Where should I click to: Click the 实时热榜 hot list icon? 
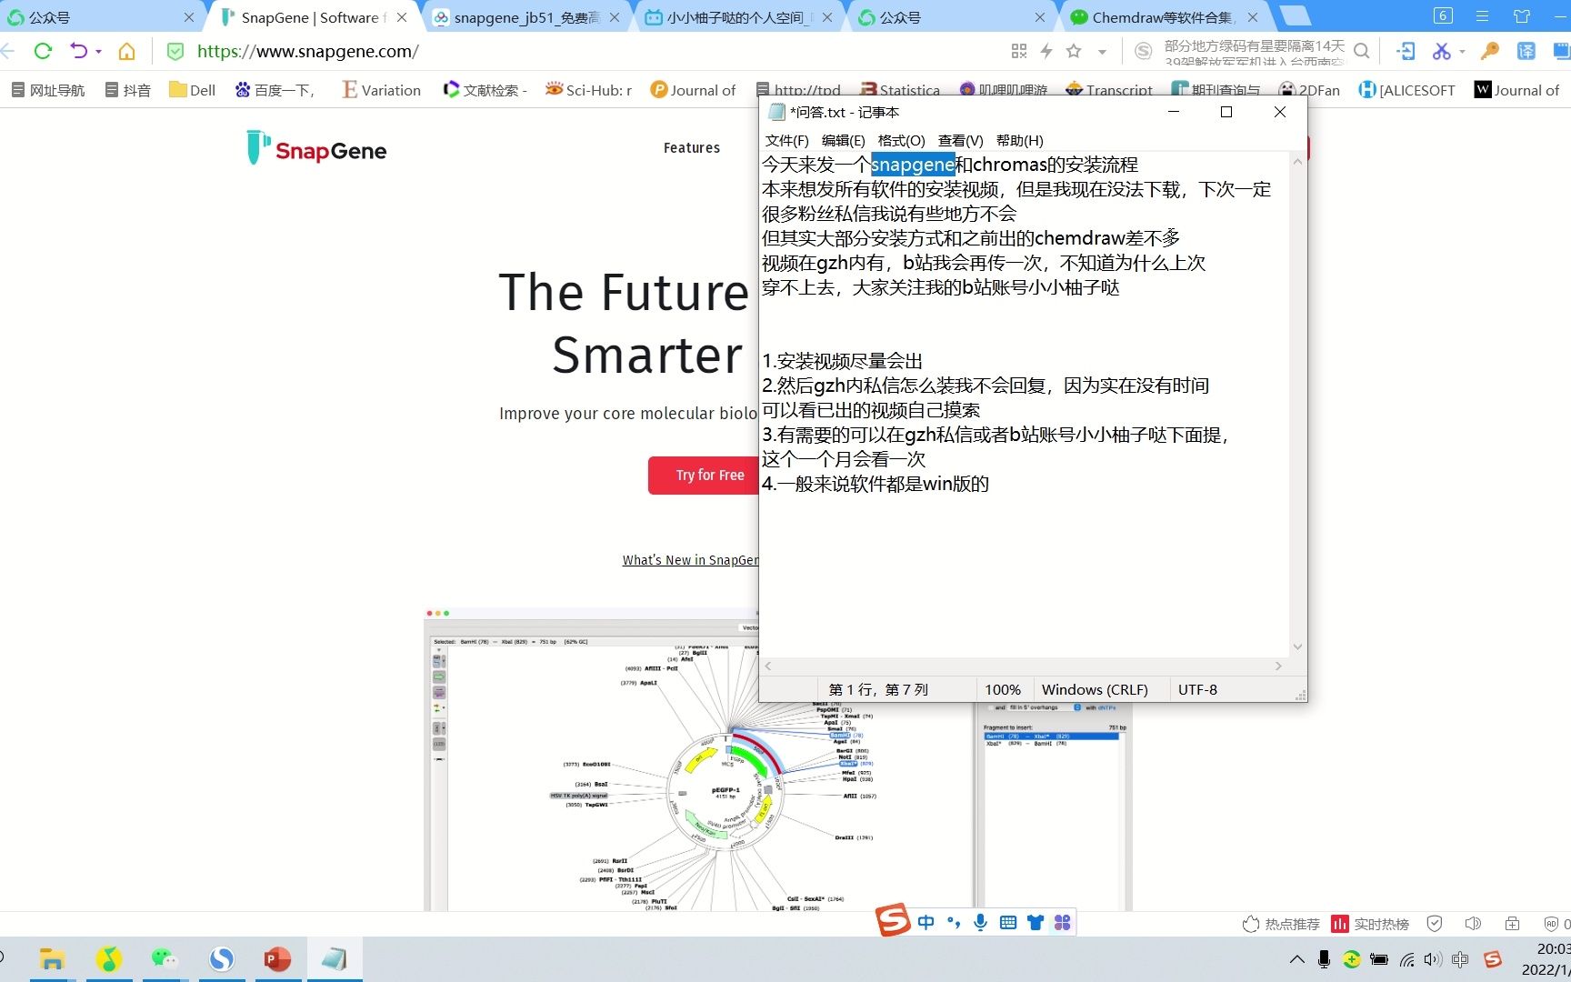(1339, 924)
